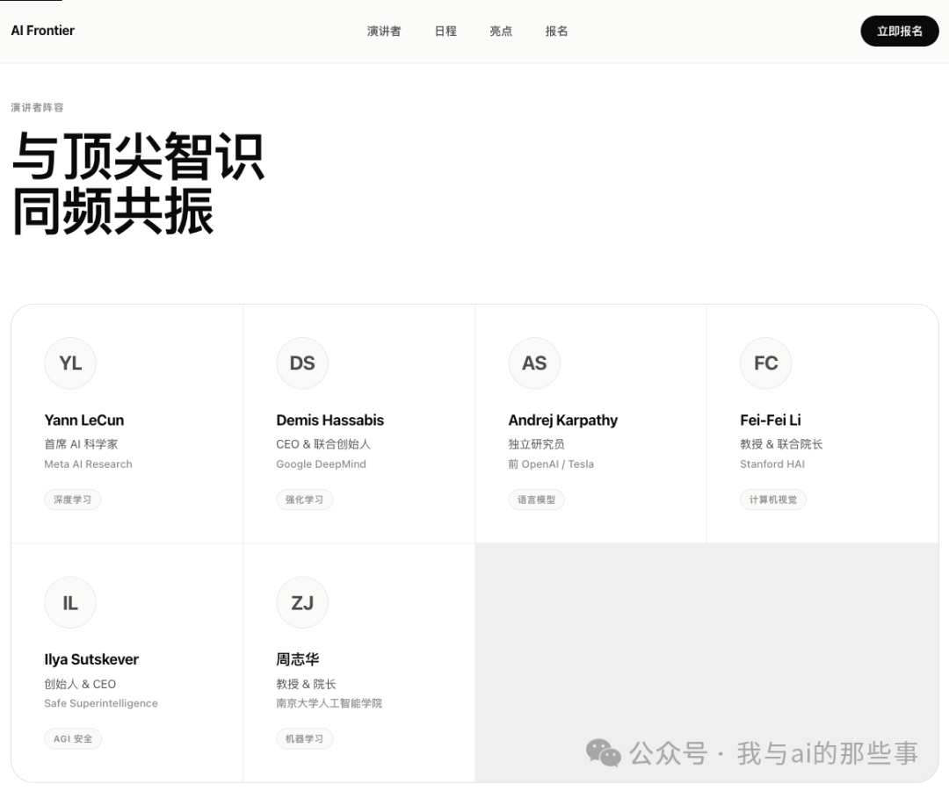Click the YL avatar of Yann LeCun
This screenshot has width=949, height=791.
(x=70, y=363)
